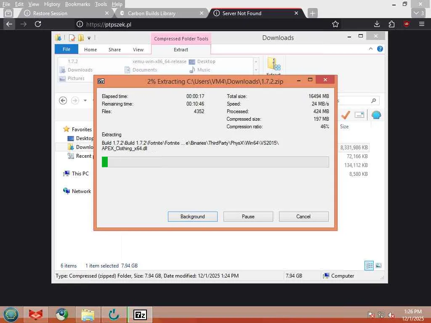This screenshot has width=431, height=323.
Task: Go back in Explorer navigation
Action: point(63,101)
